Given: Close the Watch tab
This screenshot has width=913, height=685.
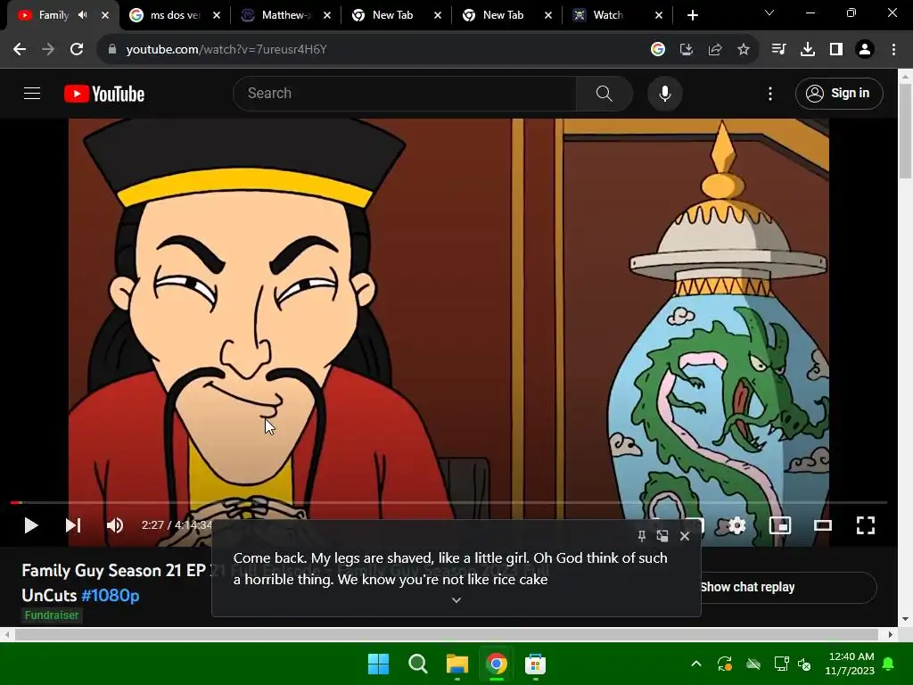Looking at the screenshot, I should [x=659, y=15].
